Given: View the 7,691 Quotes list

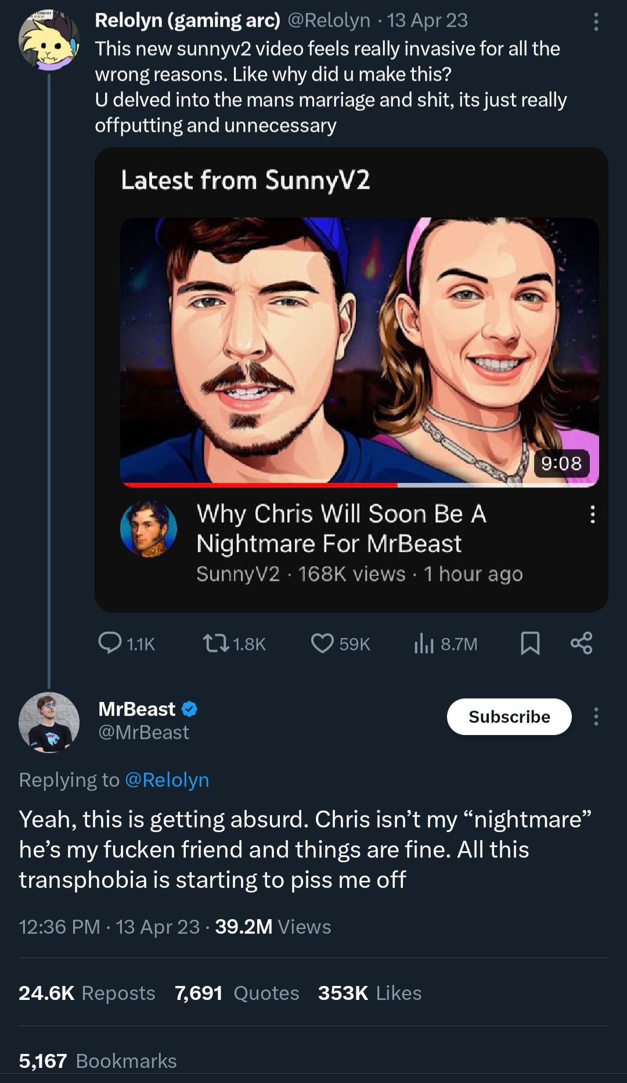Looking at the screenshot, I should [237, 993].
